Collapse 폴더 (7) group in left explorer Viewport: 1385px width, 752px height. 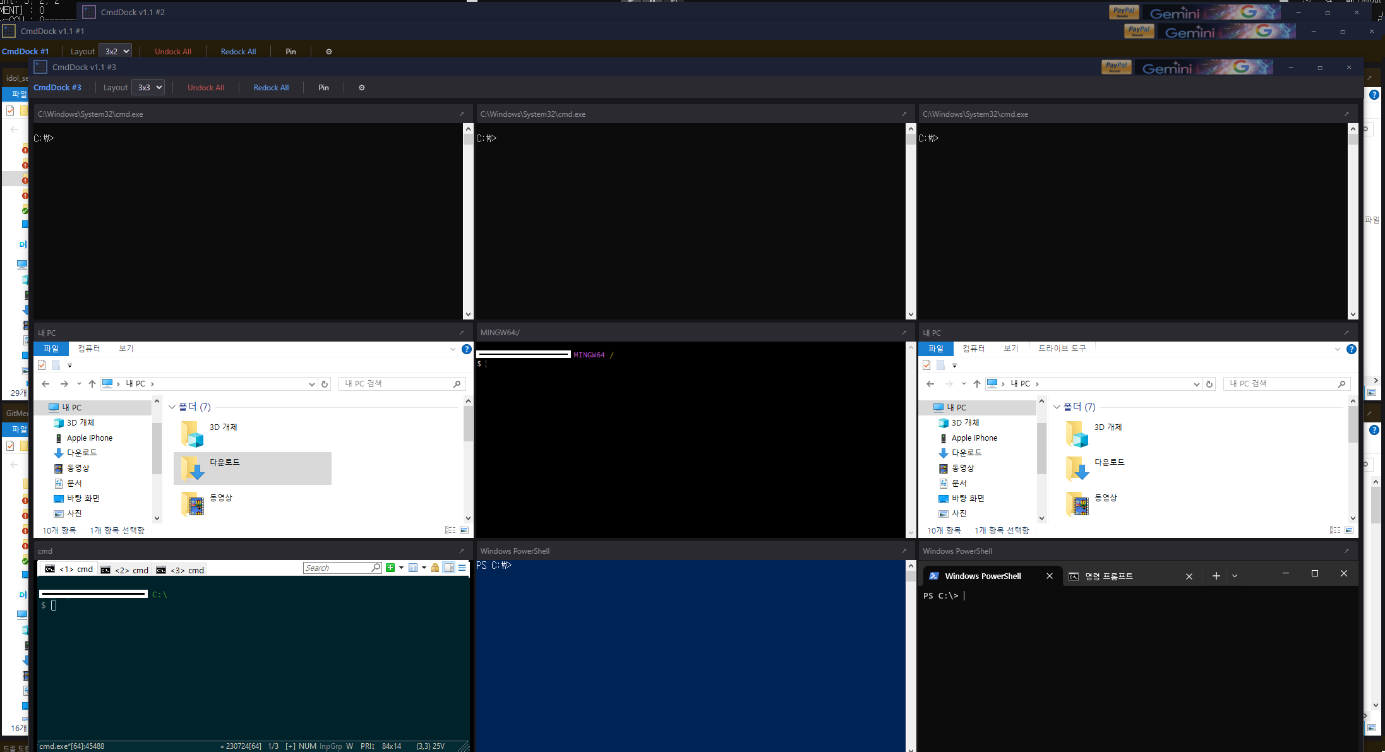[x=172, y=407]
